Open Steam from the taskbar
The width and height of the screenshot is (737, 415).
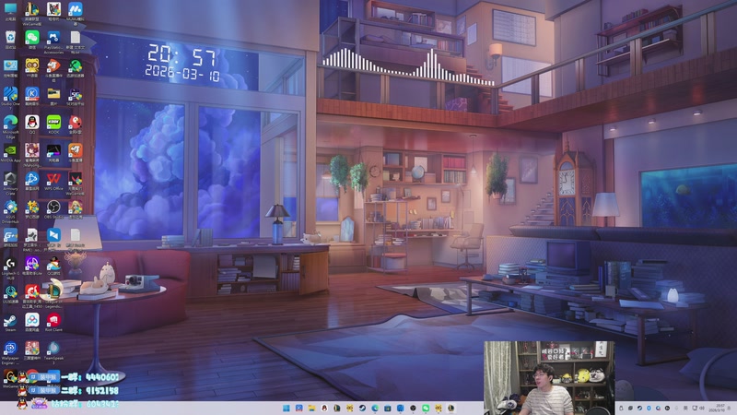point(362,408)
